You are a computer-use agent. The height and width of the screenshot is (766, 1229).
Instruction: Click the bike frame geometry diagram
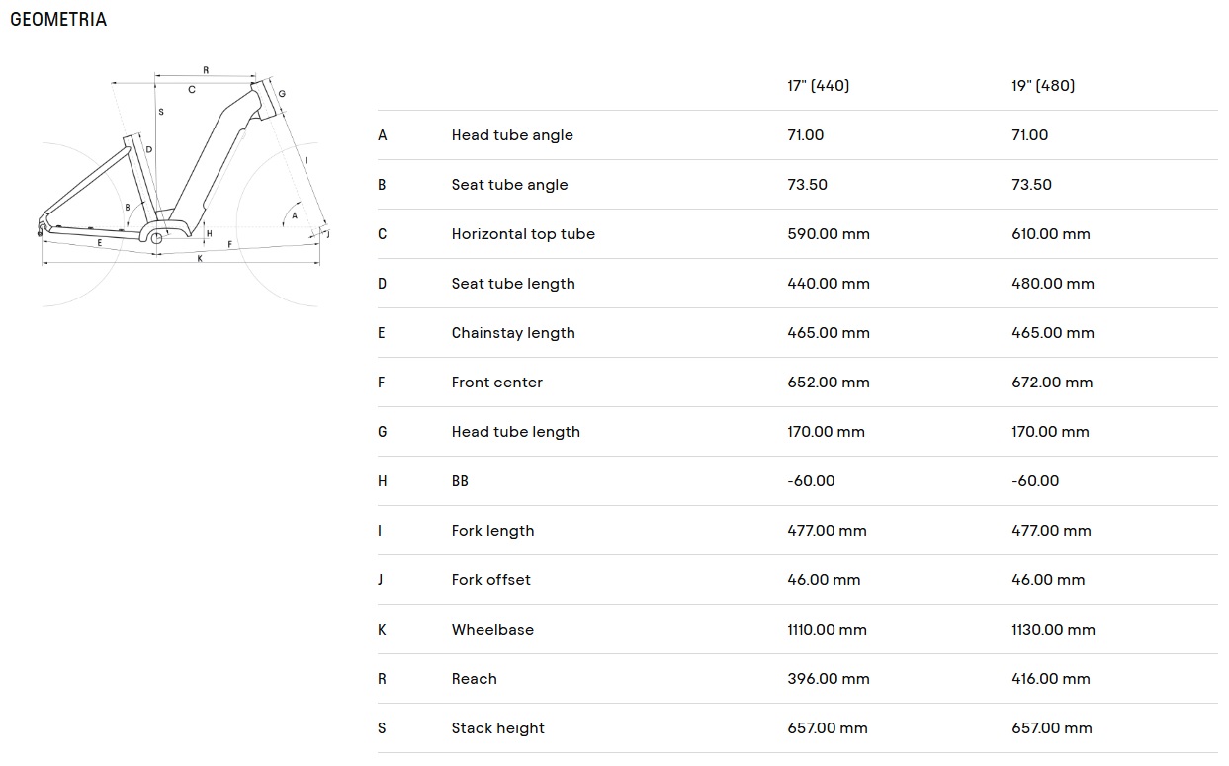(x=183, y=186)
